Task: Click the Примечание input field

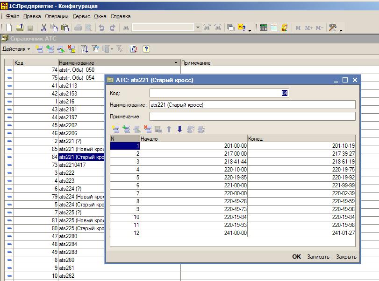Action: click(252, 117)
